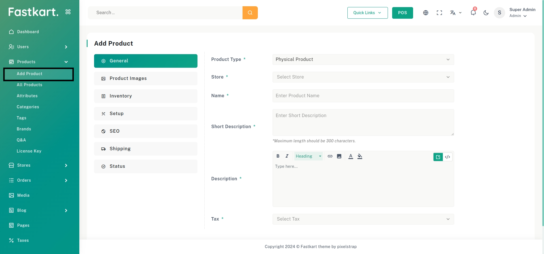544x254 pixels.
Task: Insert an image in the description editor
Action: tap(339, 156)
